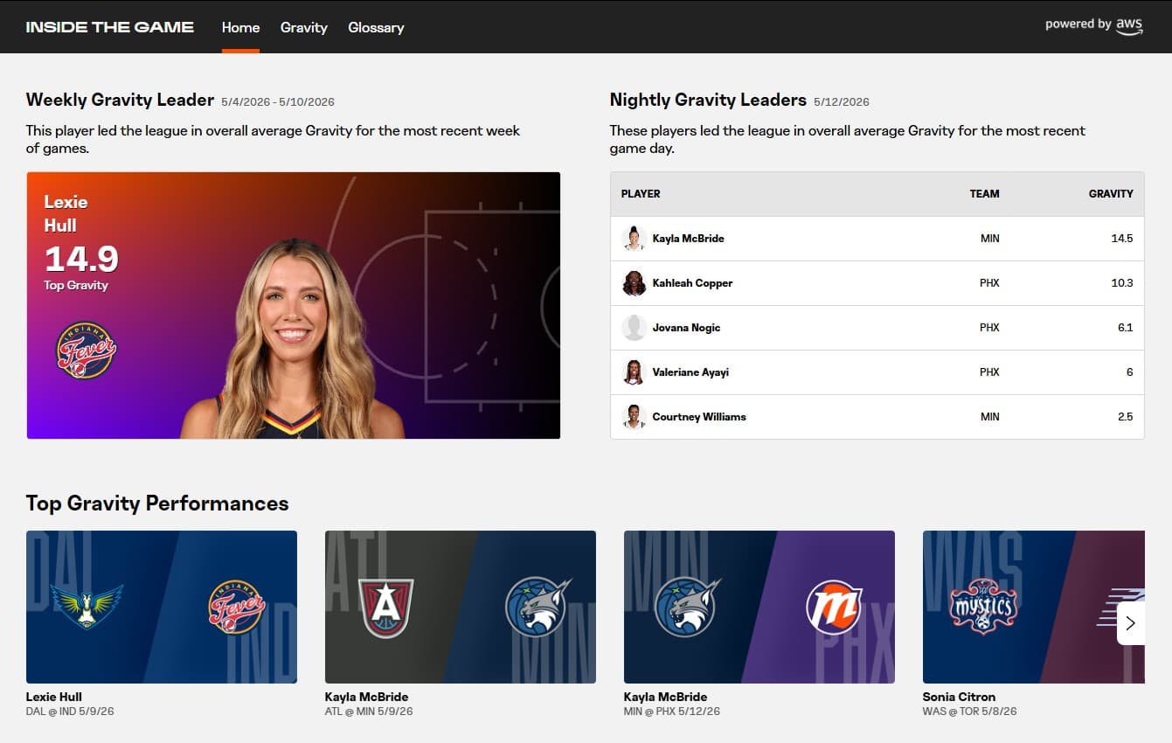1172x743 pixels.
Task: Open the Home tab
Action: pos(240,27)
